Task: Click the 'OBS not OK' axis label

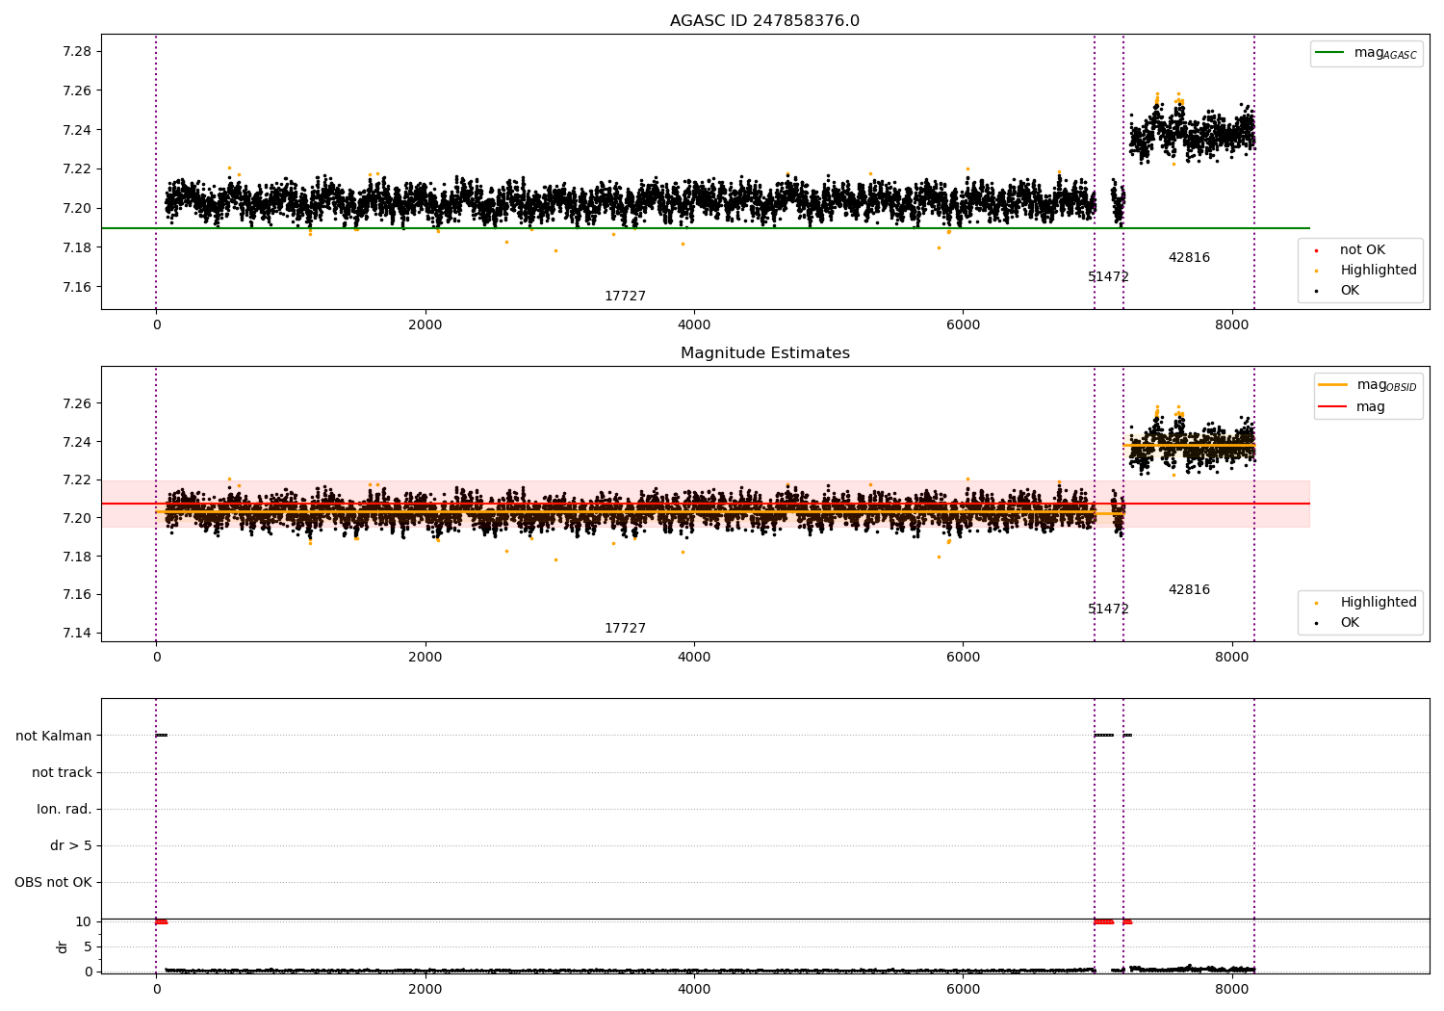Action: pyautogui.click(x=53, y=882)
